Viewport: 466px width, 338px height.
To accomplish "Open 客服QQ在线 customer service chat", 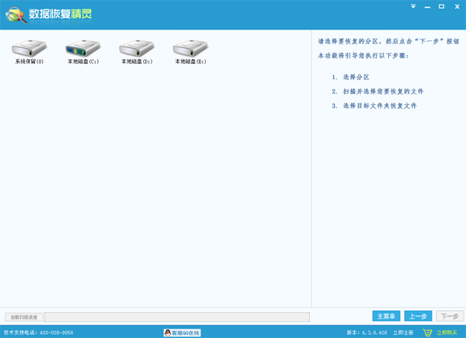I will pos(186,333).
